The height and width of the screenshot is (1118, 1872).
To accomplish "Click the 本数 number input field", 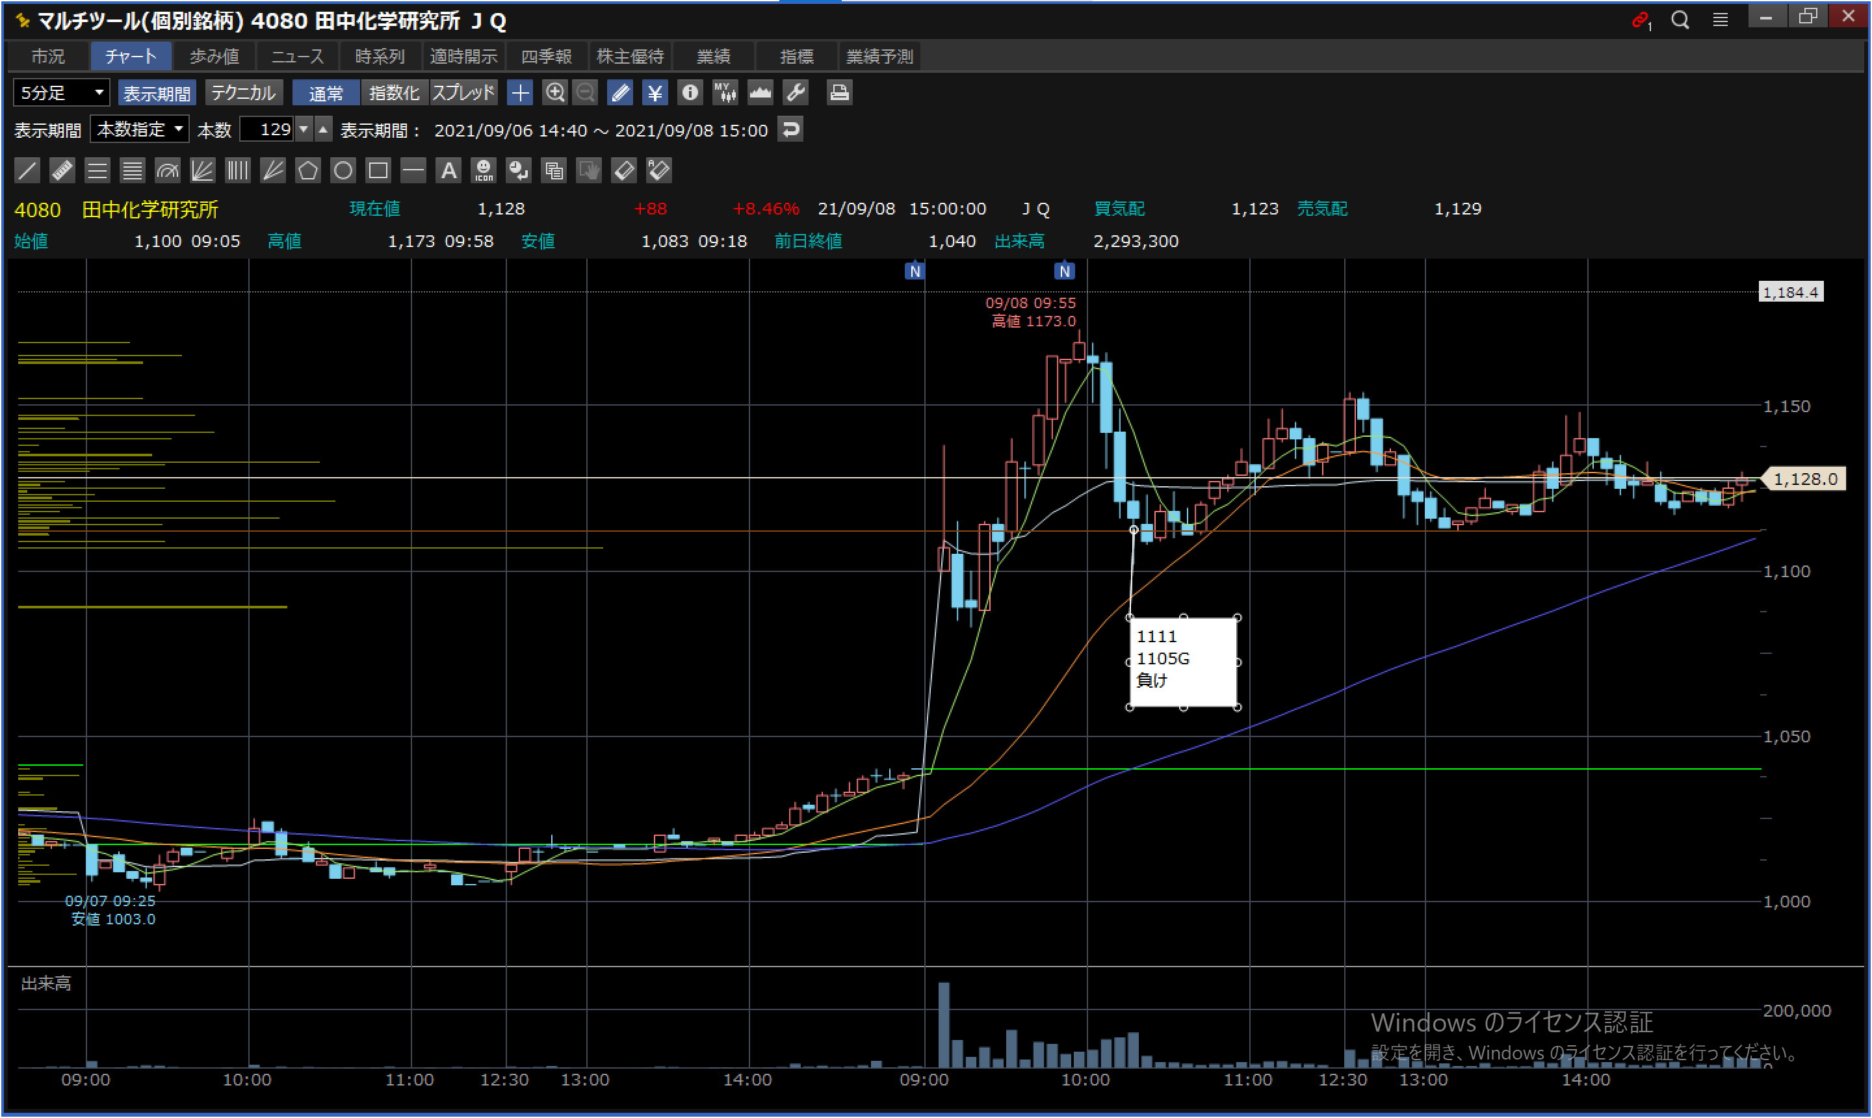I will pyautogui.click(x=267, y=129).
